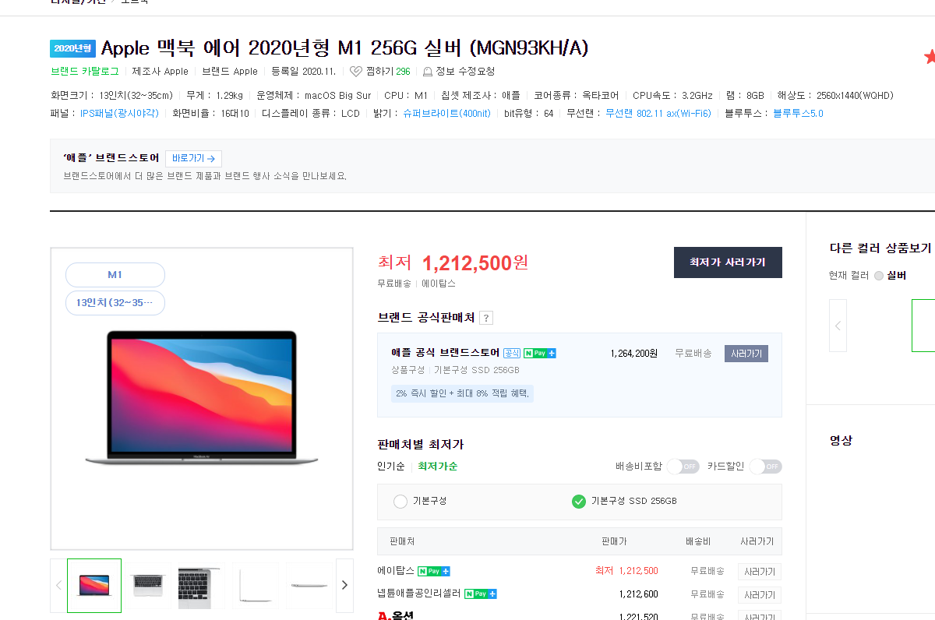Click the 영상 section heading
Image resolution: width=935 pixels, height=620 pixels.
[841, 441]
